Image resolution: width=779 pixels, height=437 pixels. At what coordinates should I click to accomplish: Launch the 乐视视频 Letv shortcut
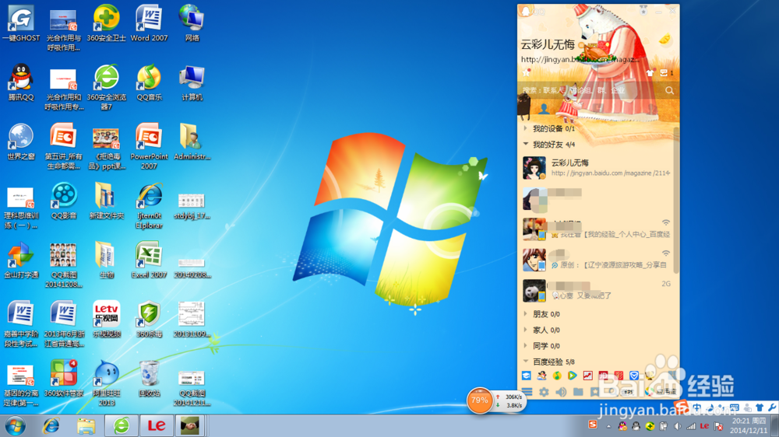coord(106,319)
